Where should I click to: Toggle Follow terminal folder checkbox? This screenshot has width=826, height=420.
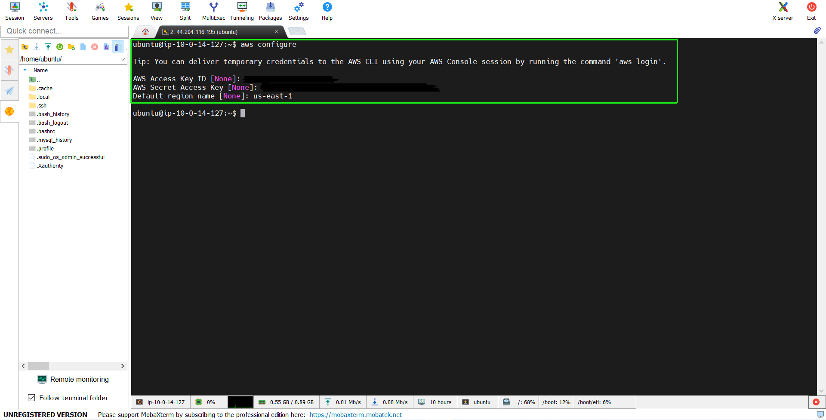[31, 398]
